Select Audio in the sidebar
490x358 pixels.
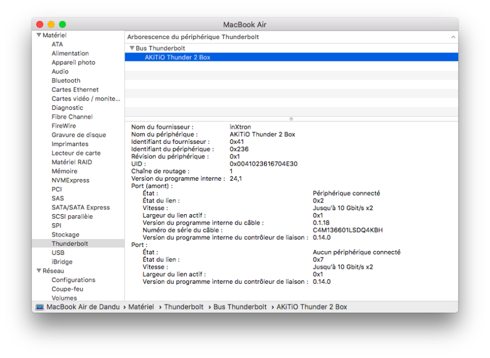click(60, 71)
